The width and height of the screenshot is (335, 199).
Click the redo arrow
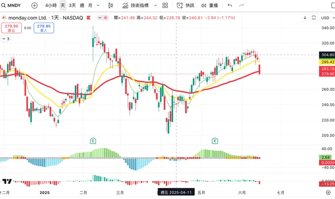point(241,5)
